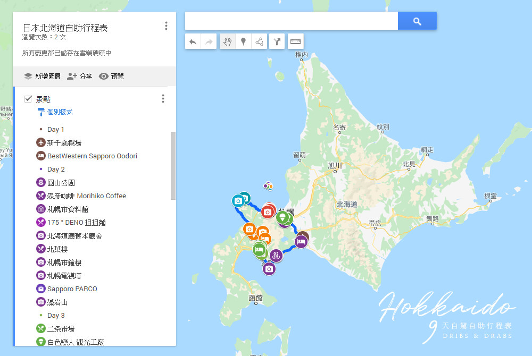532x356 pixels.
Task: Click the 留萌 city label on map
Action: coord(300,155)
